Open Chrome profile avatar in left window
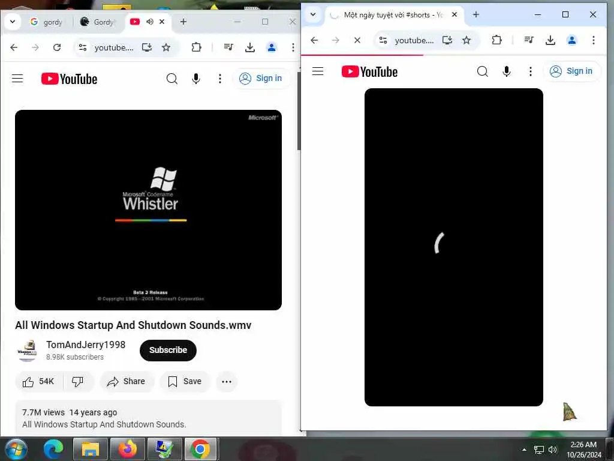Screen dimensions: 614x461 click(x=272, y=47)
